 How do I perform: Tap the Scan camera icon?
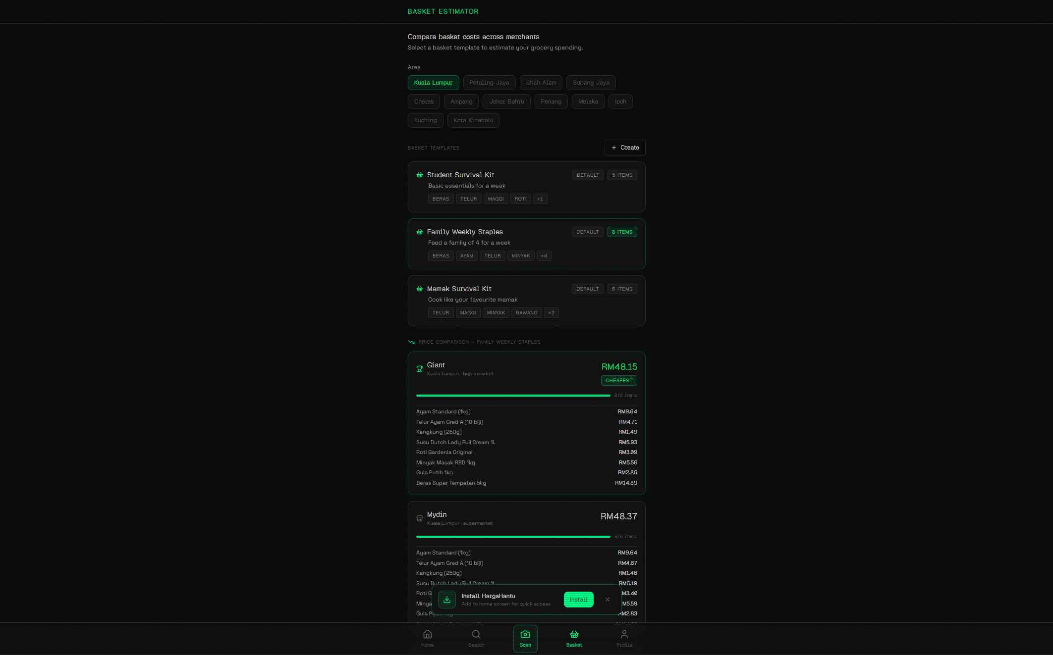(525, 634)
